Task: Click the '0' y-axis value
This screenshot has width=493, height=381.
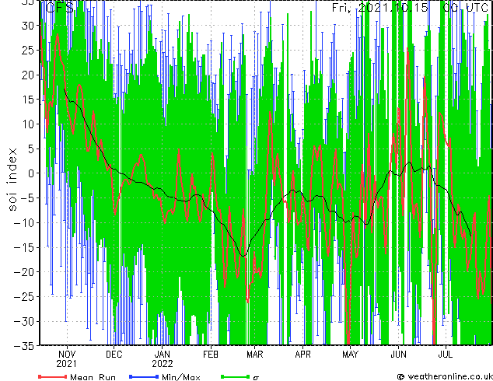Action: pyautogui.click(x=30, y=173)
